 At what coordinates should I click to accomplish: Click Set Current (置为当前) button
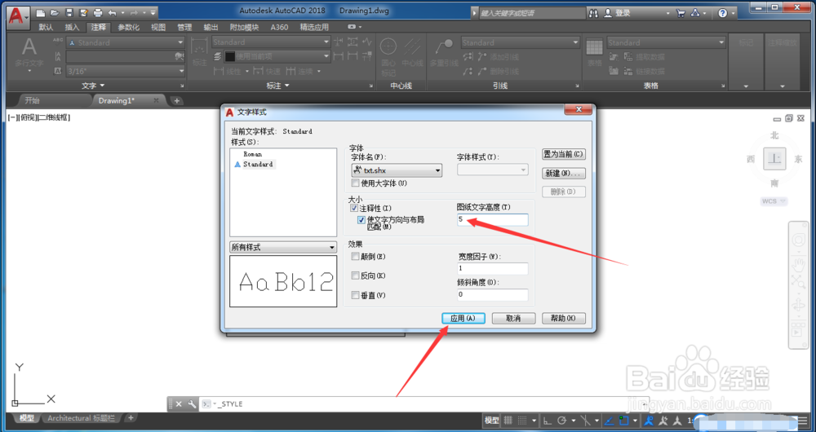[x=564, y=154]
